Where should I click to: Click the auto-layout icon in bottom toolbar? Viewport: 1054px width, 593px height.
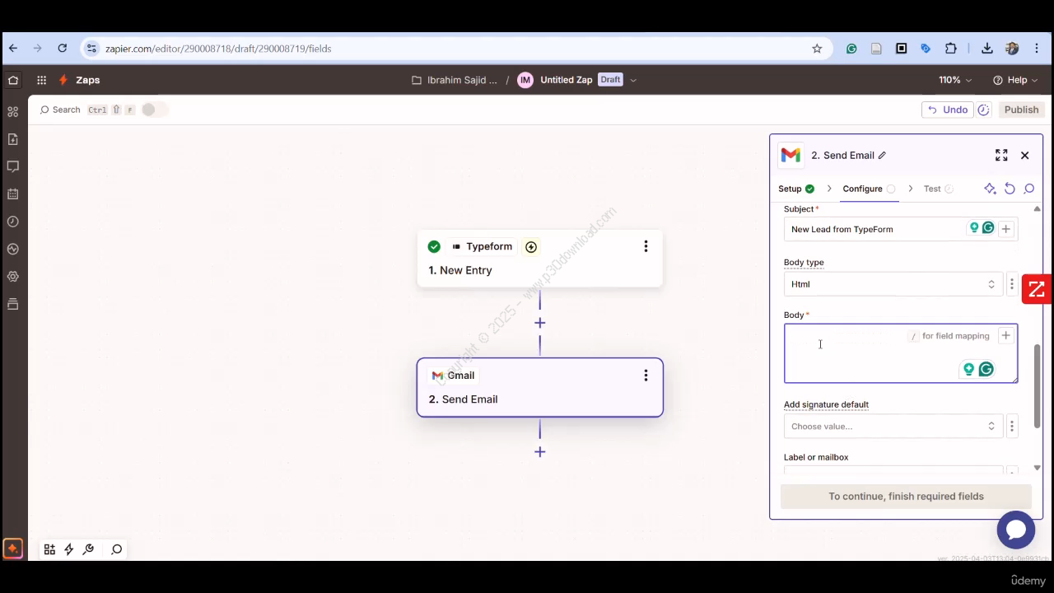tap(49, 549)
